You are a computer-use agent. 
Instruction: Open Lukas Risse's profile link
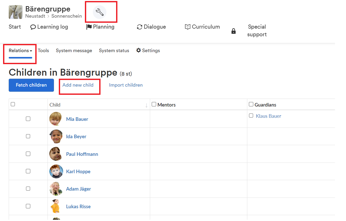(78, 206)
